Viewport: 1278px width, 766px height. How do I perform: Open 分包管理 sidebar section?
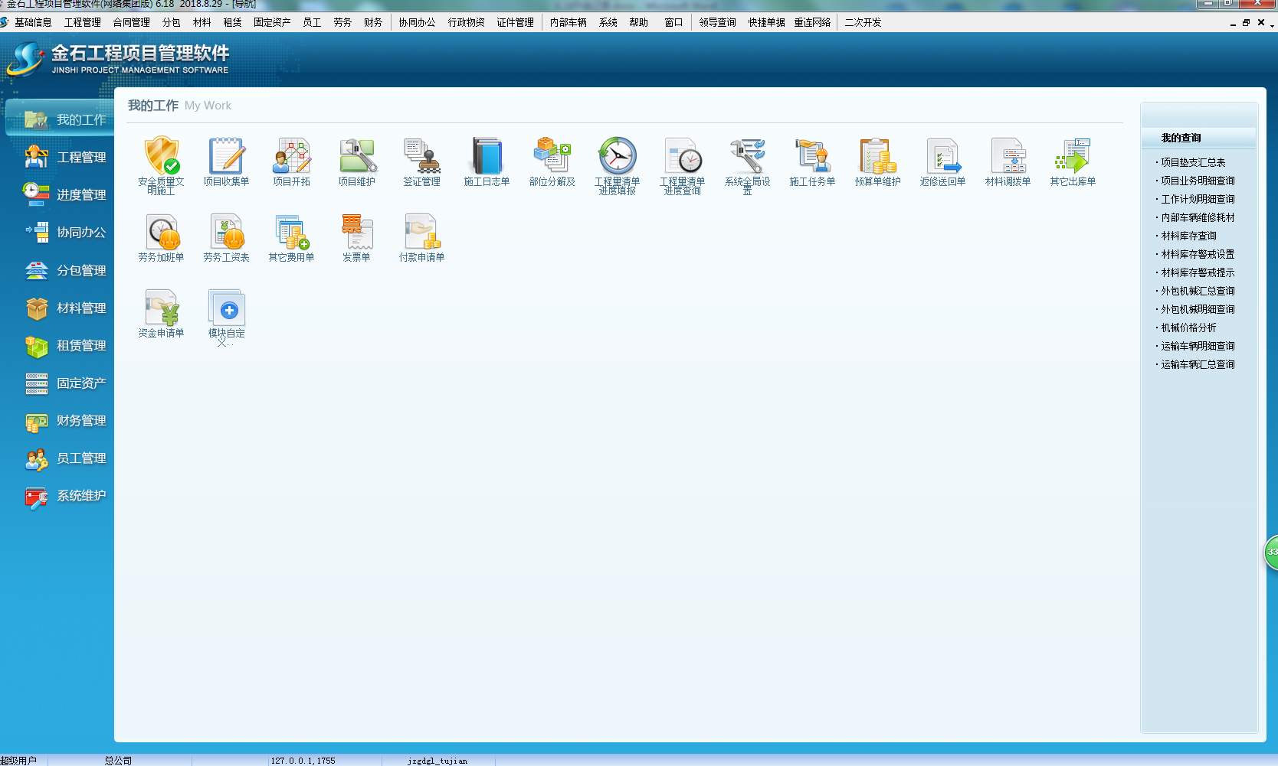tap(66, 270)
